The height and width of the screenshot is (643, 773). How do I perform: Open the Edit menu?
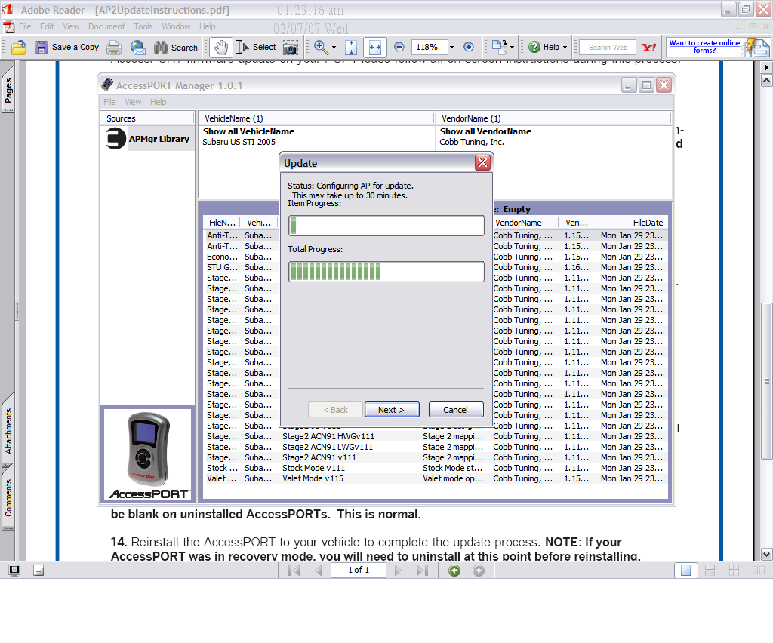click(47, 26)
